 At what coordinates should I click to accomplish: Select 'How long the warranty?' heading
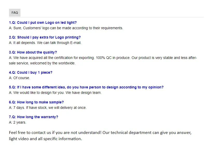point(33,117)
